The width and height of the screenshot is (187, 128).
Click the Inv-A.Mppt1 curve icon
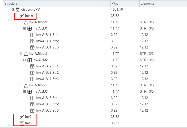pos(26,22)
